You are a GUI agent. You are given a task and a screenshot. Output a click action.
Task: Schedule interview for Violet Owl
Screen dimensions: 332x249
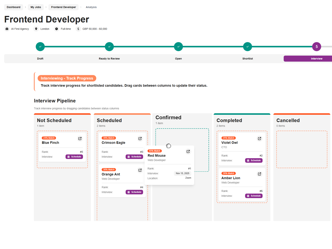click(254, 160)
